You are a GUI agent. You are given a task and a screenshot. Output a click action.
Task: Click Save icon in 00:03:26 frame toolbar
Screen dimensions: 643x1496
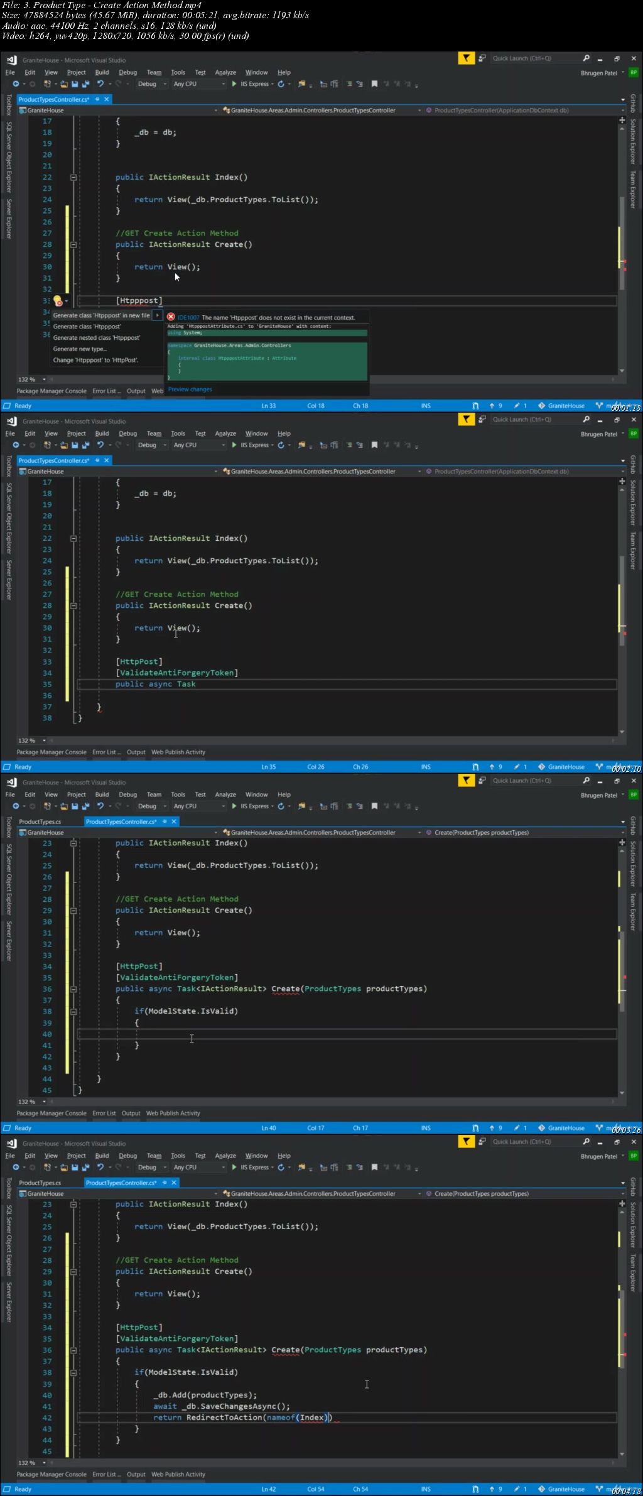pos(75,806)
